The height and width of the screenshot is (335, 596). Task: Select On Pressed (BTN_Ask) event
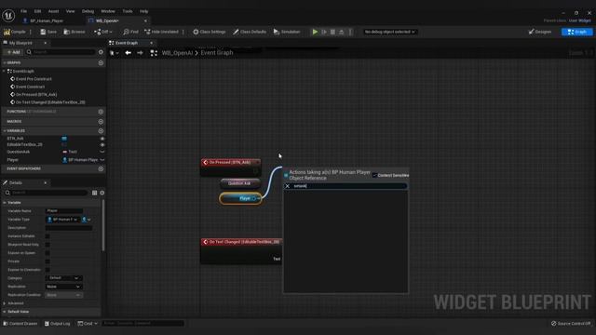pyautogui.click(x=36, y=95)
